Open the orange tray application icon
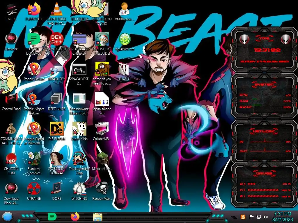 pyautogui.click(x=243, y=217)
